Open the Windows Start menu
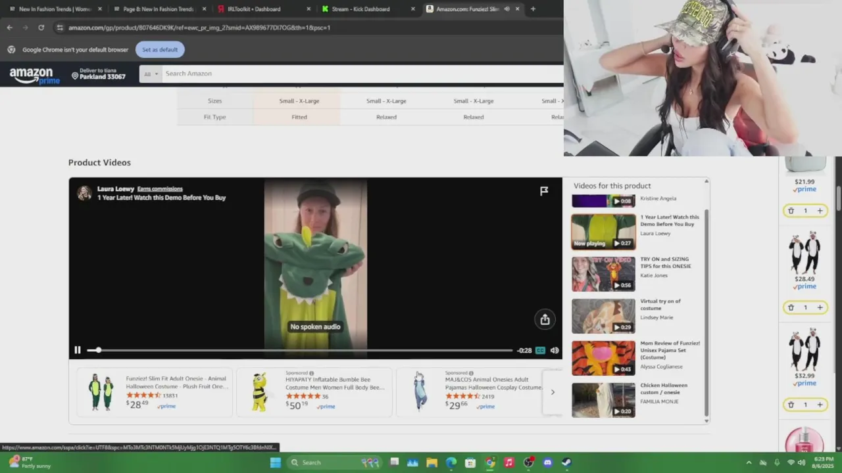The width and height of the screenshot is (842, 473). [276, 462]
